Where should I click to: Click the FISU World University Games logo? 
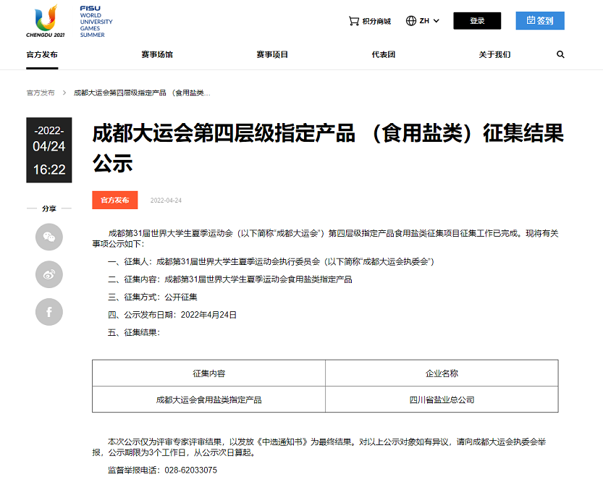(96, 21)
